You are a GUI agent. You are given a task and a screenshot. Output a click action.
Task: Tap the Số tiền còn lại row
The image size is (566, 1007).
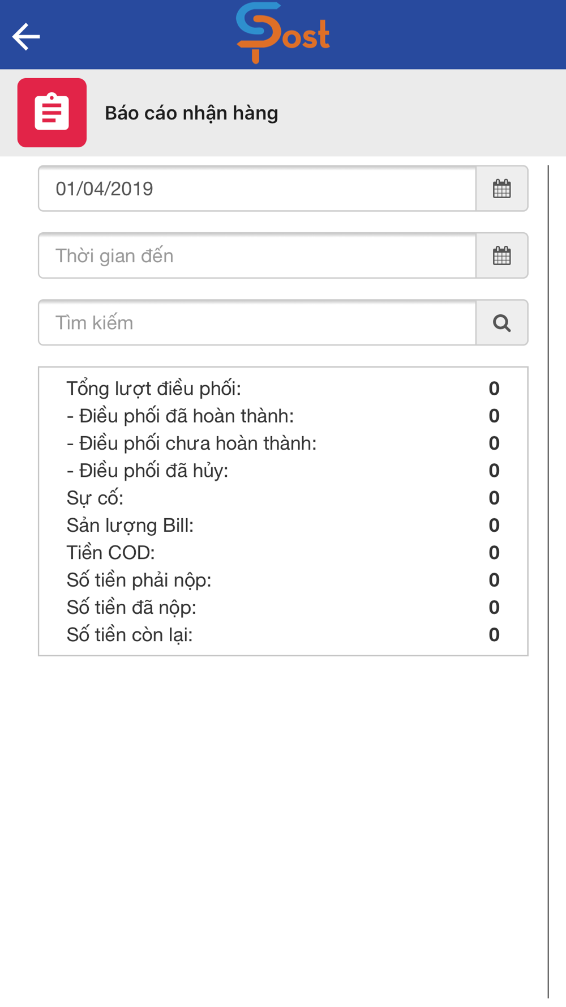pyautogui.click(x=283, y=634)
